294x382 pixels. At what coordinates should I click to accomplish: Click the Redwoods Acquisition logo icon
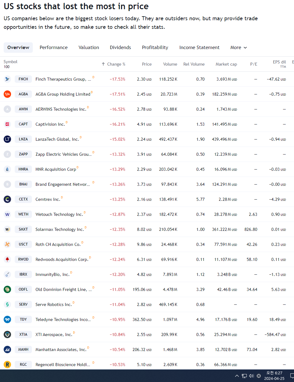pos(7,259)
